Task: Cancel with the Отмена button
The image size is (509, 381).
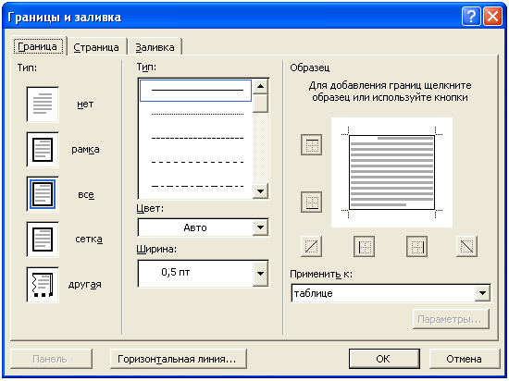Action: [465, 359]
